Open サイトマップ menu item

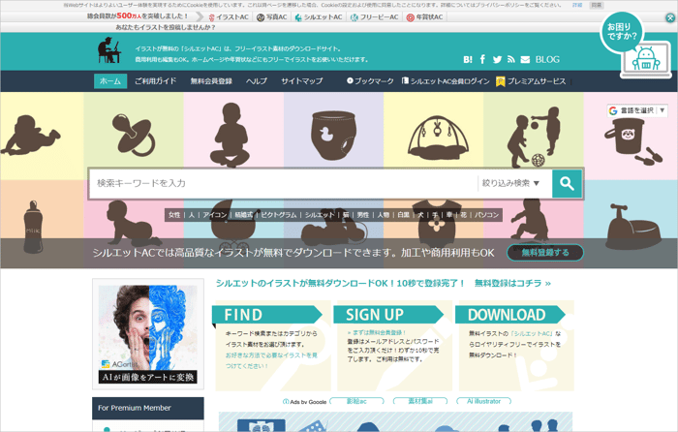click(x=302, y=80)
